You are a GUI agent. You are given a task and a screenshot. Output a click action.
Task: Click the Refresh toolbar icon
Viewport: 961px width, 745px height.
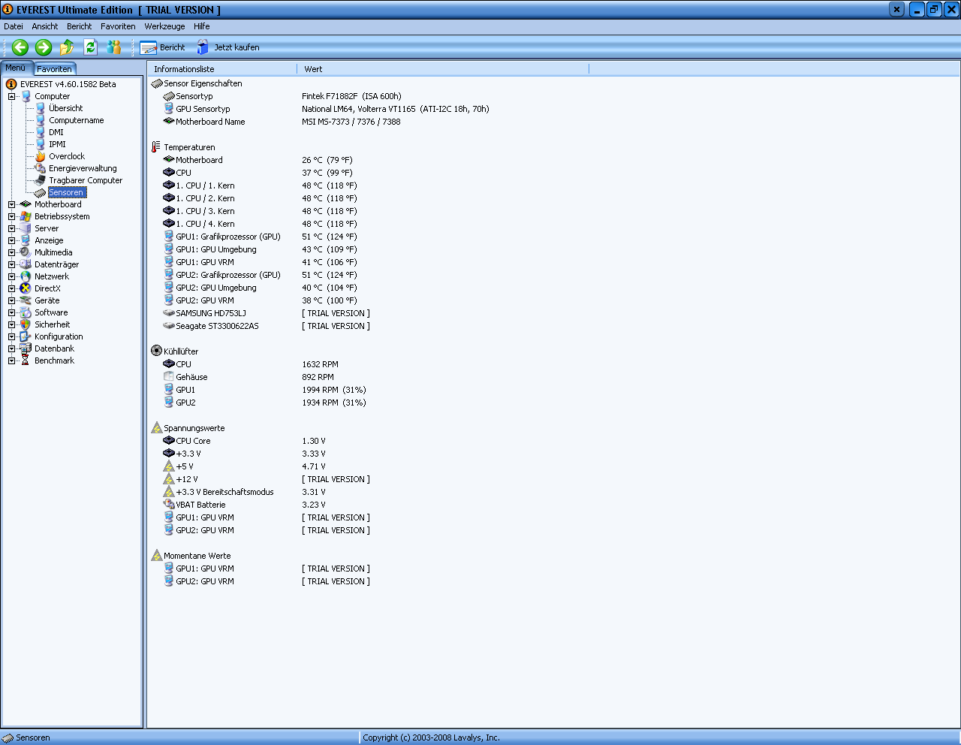coord(90,47)
